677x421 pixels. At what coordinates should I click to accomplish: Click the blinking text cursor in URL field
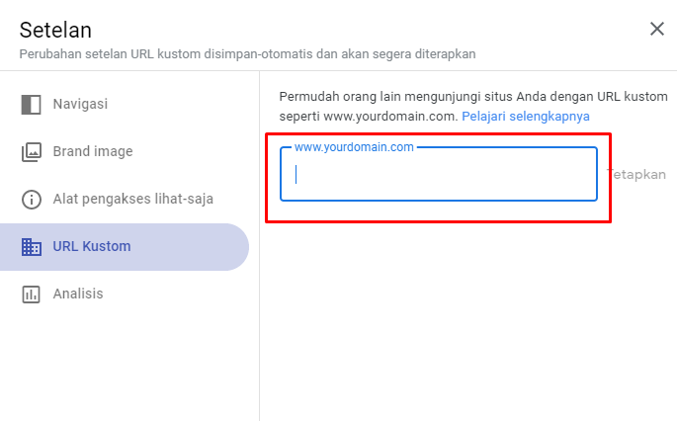point(296,175)
